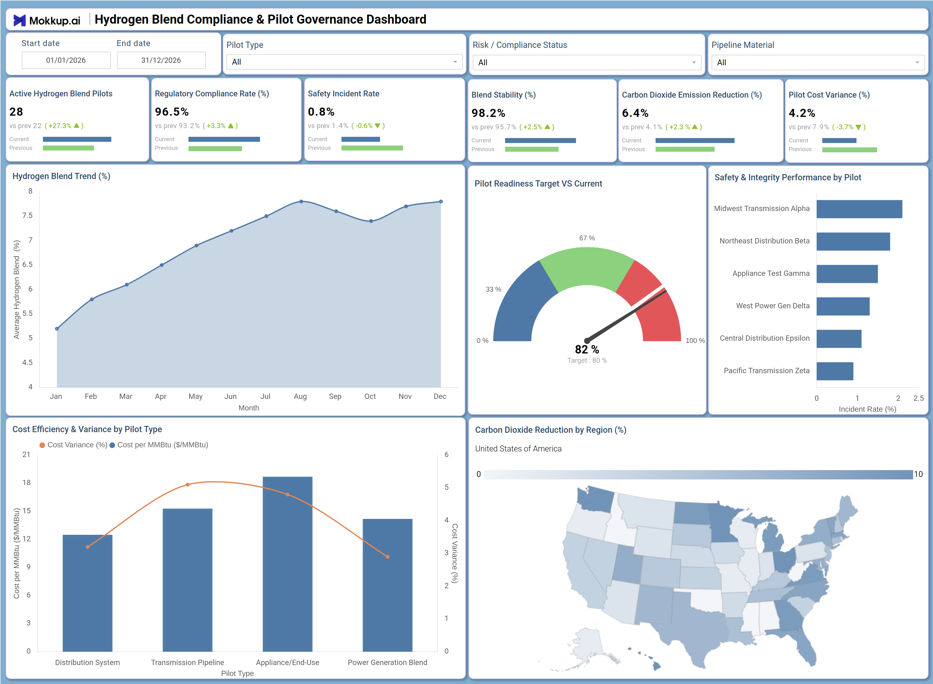Screen dimensions: 933x684
Task: Click the Transmission Pipeline cost variance point
Action: pos(187,484)
